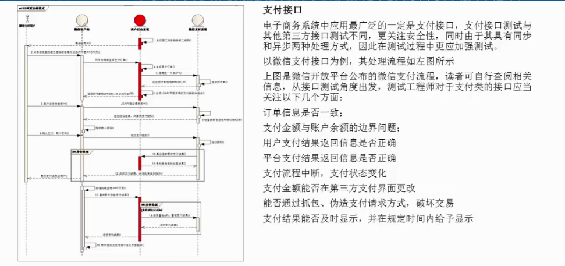Click the diagram message starting 12.返回支付结果
The width and height of the screenshot is (565, 266).
[x=138, y=173]
